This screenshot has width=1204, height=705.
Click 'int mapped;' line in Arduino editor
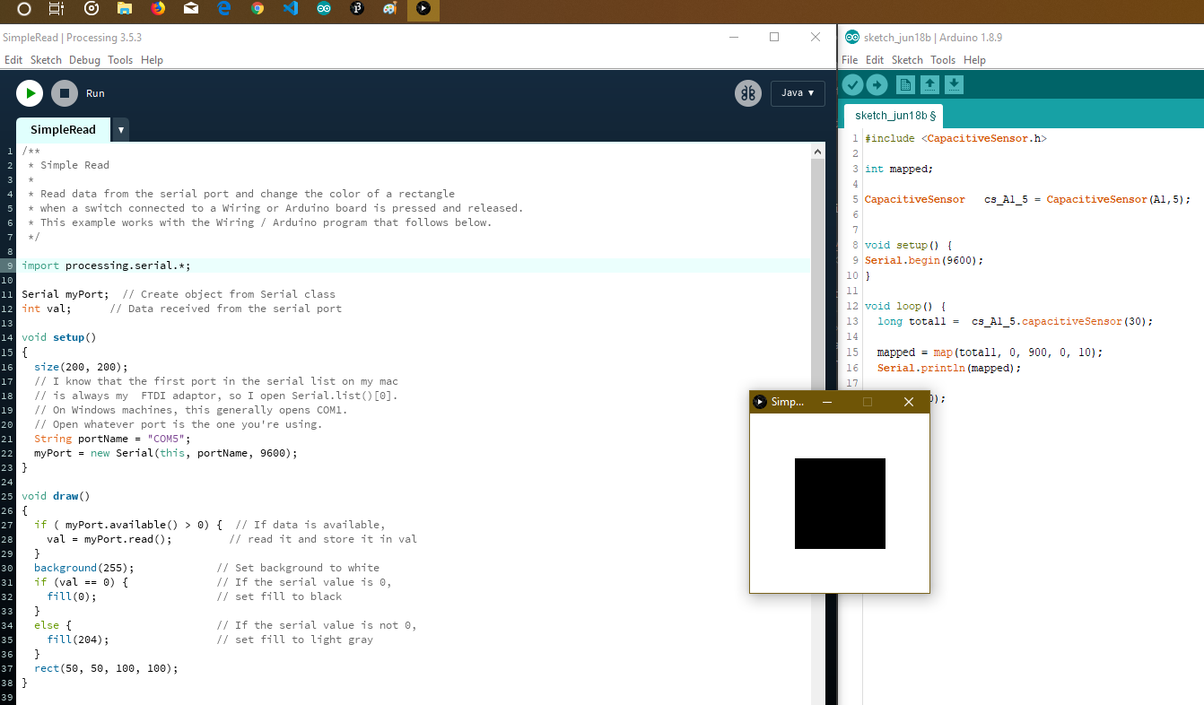click(899, 169)
